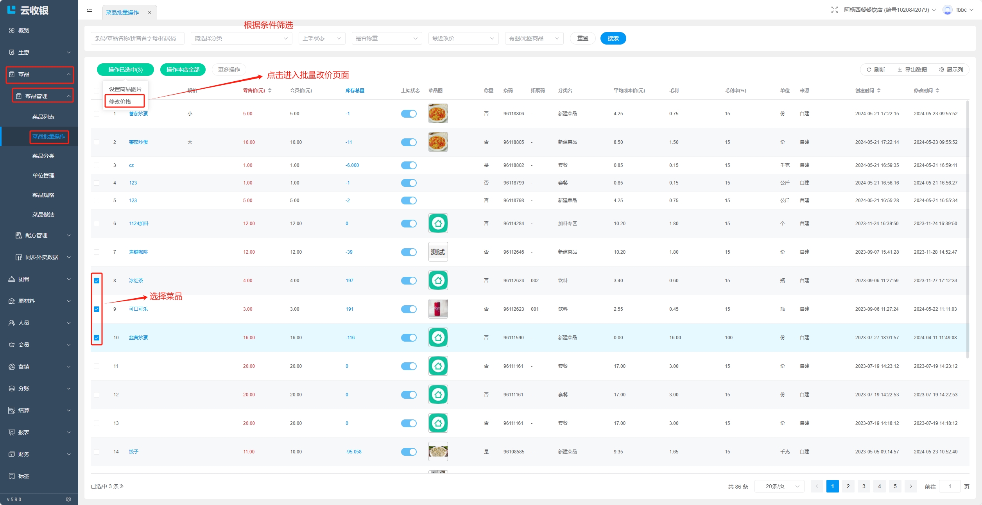
Task: Click the 操作本店全部 button
Action: 183,70
